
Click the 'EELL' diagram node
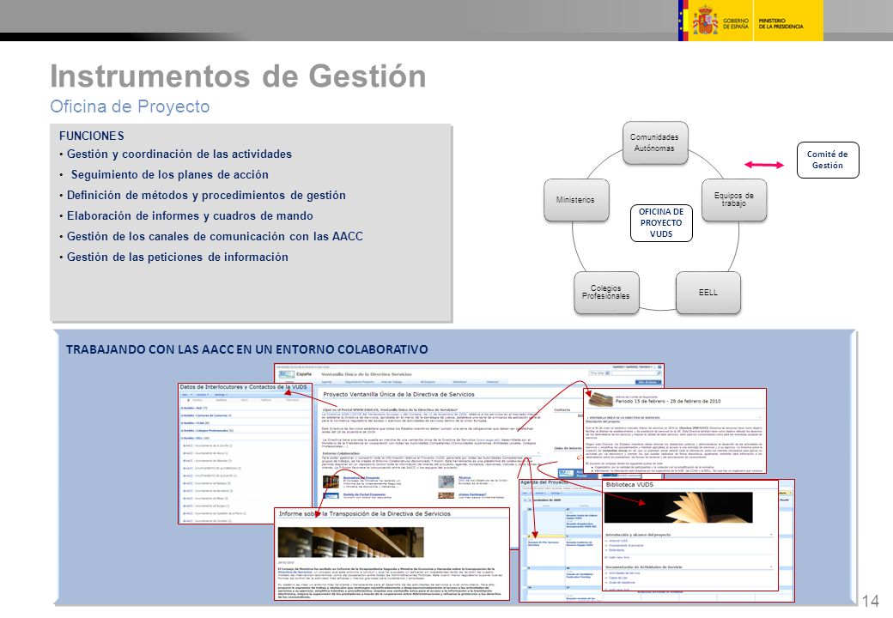[x=708, y=293]
